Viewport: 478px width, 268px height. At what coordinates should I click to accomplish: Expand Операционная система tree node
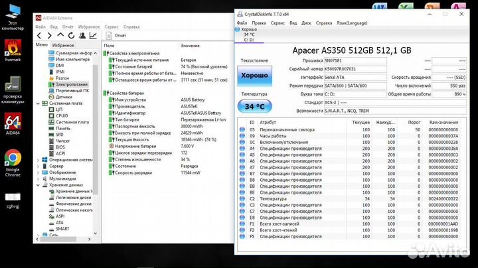pos(38,160)
